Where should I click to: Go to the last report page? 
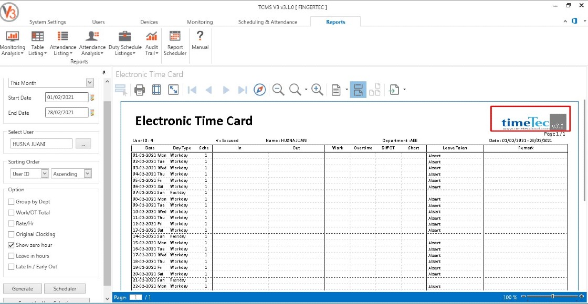243,90
